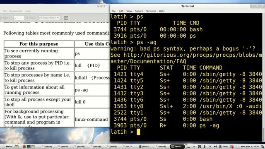Click 'To see currently running process' cell
This screenshot has width=265, height=149.
pos(39,53)
